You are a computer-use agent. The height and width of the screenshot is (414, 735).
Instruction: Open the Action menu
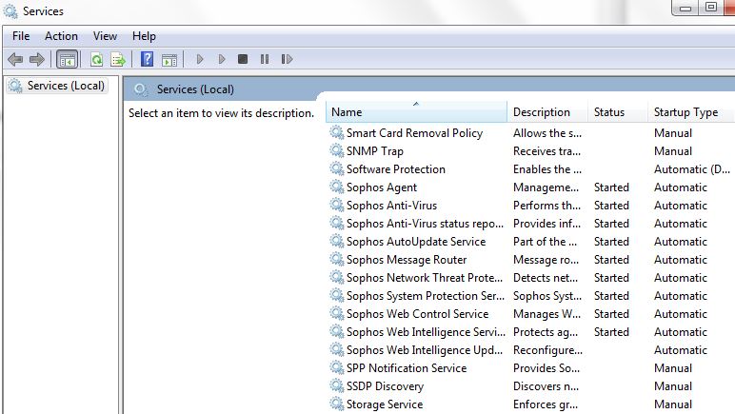[x=61, y=36]
